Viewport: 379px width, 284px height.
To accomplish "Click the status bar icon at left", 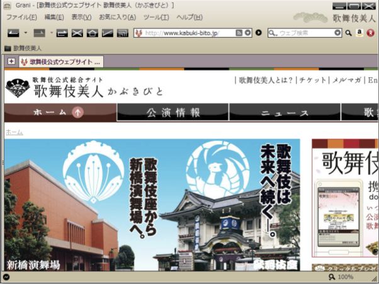I will point(6,277).
